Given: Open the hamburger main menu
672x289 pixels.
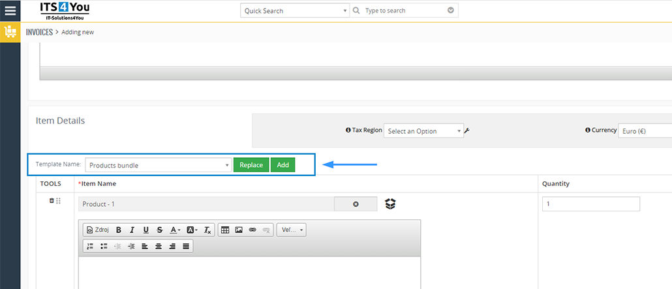Looking at the screenshot, I should [x=10, y=10].
